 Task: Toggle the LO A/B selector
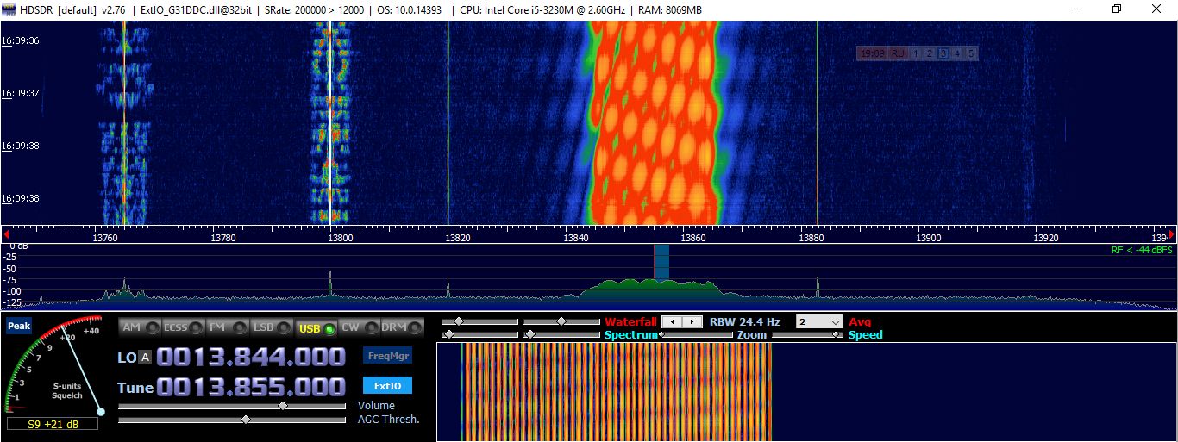(x=145, y=357)
